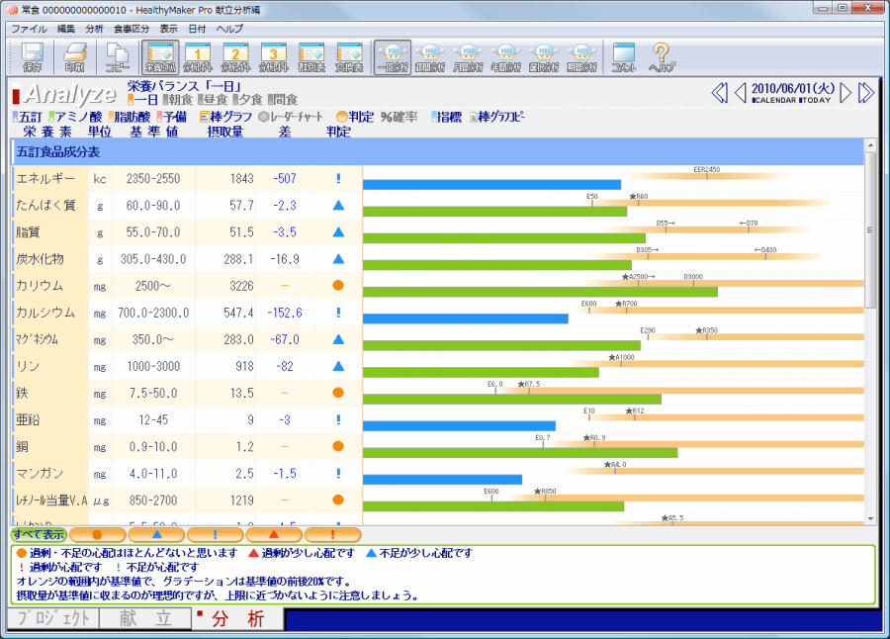
Task: Filter by the blue triangle judgment button
Action: pyautogui.click(x=156, y=534)
